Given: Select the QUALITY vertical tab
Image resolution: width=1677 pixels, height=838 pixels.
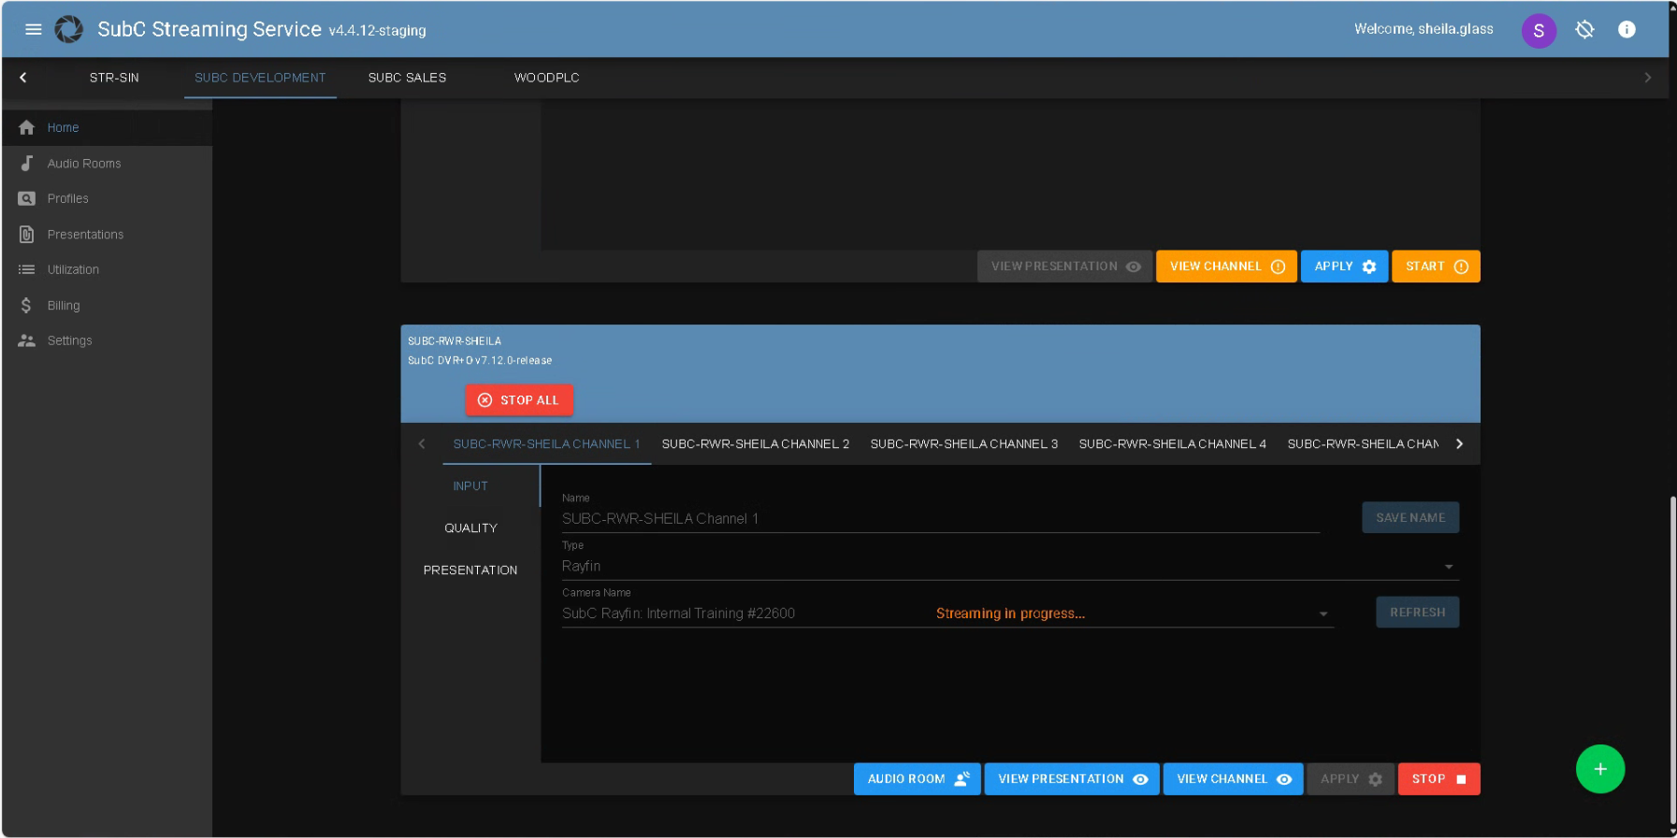Looking at the screenshot, I should pyautogui.click(x=470, y=528).
